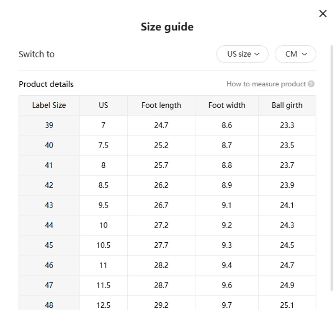Screen dimensions: 335x327
Task: Select the Label Size column header
Action: tap(49, 105)
